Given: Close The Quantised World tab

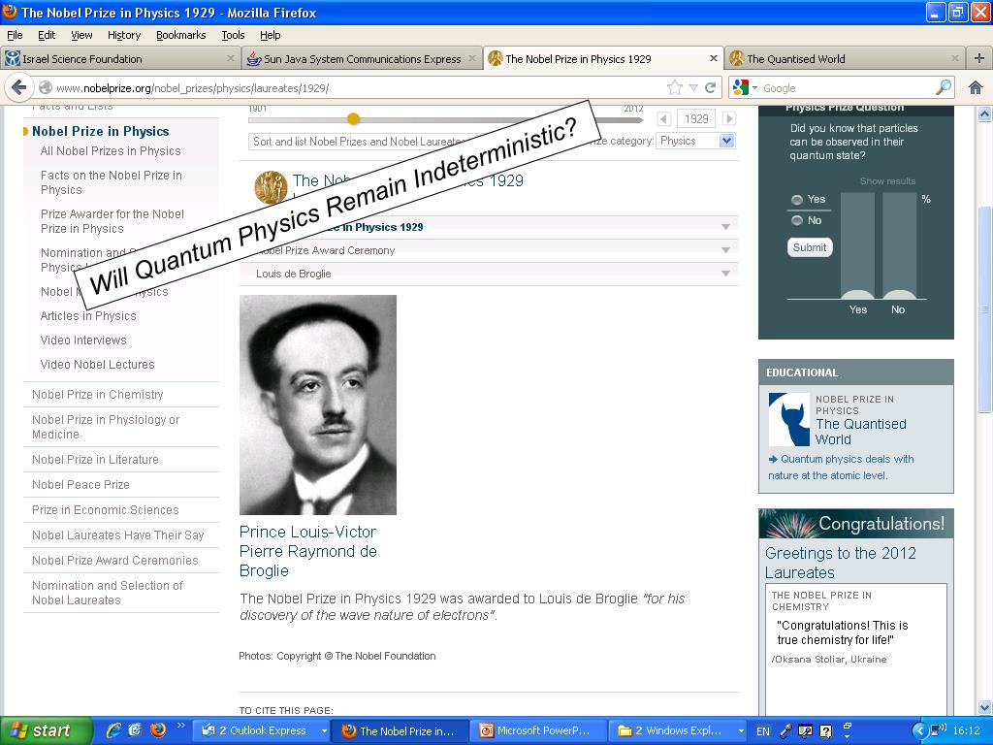Looking at the screenshot, I should tap(954, 58).
